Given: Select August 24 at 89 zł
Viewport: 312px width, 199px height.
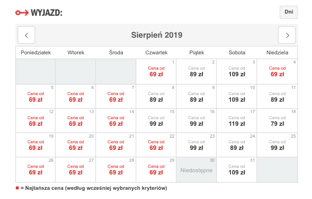Looking at the screenshot, I should pos(237,145).
